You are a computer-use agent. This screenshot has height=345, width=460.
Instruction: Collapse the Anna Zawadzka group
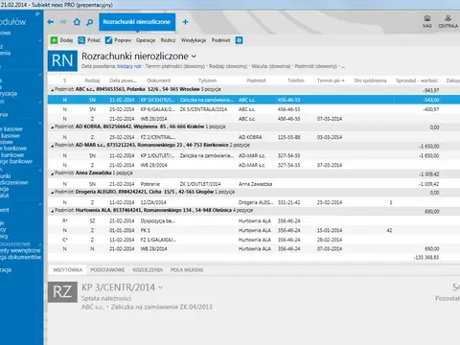pyautogui.click(x=52, y=173)
